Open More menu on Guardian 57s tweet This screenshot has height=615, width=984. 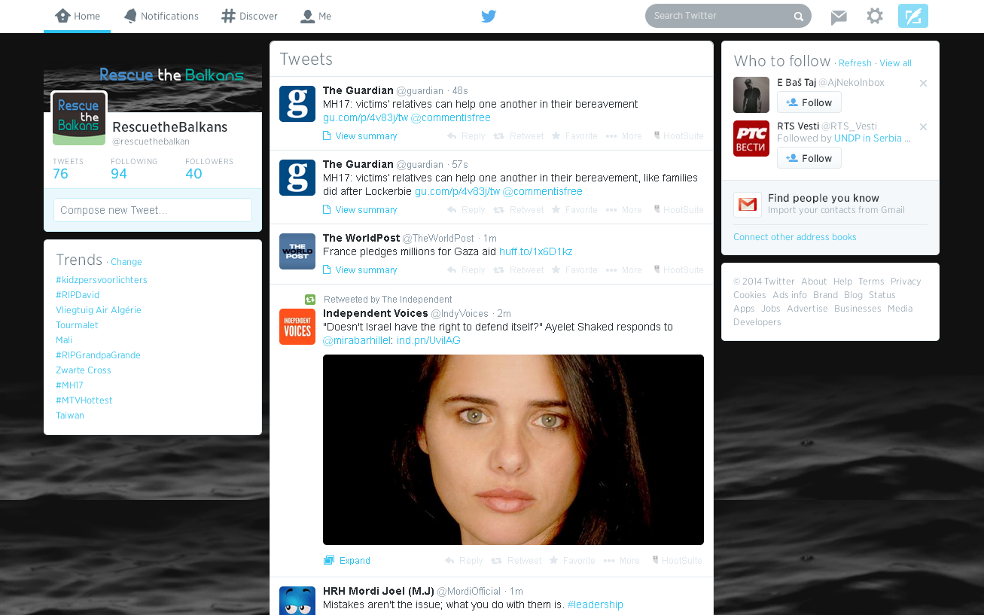[x=624, y=210]
